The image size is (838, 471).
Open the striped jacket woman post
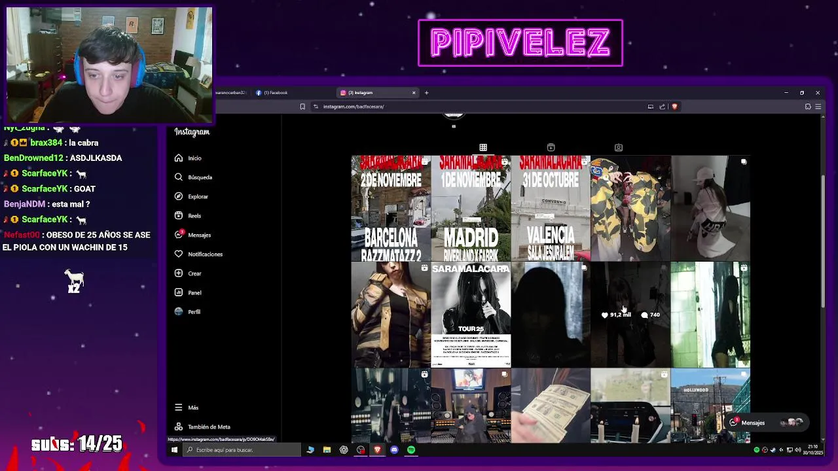391,315
